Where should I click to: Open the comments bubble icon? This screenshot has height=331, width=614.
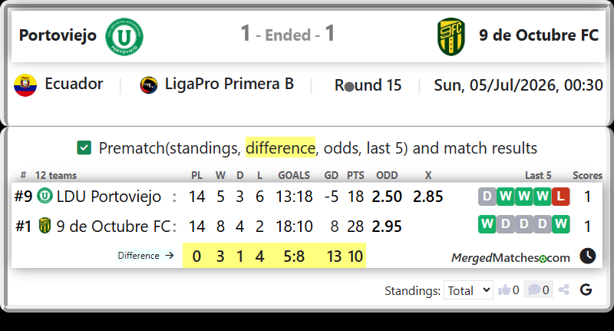533,290
